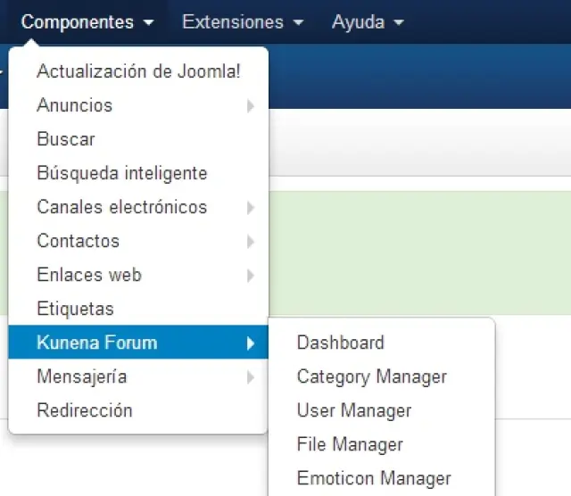Open the Componentes menu

coord(87,22)
